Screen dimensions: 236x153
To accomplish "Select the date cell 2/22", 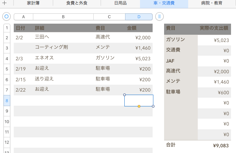I will (x=23, y=90).
